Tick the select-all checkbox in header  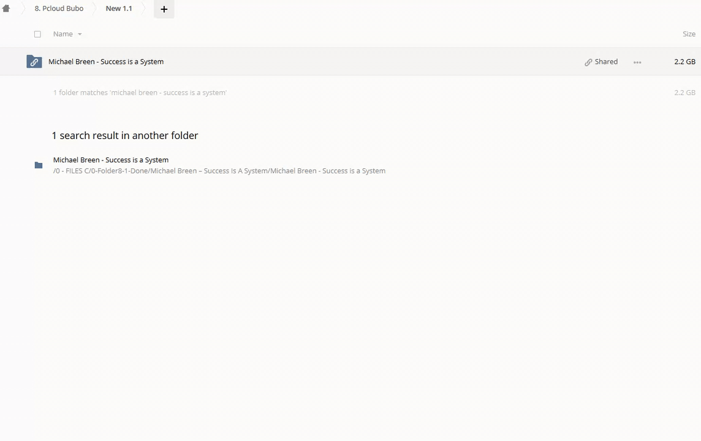(x=37, y=34)
